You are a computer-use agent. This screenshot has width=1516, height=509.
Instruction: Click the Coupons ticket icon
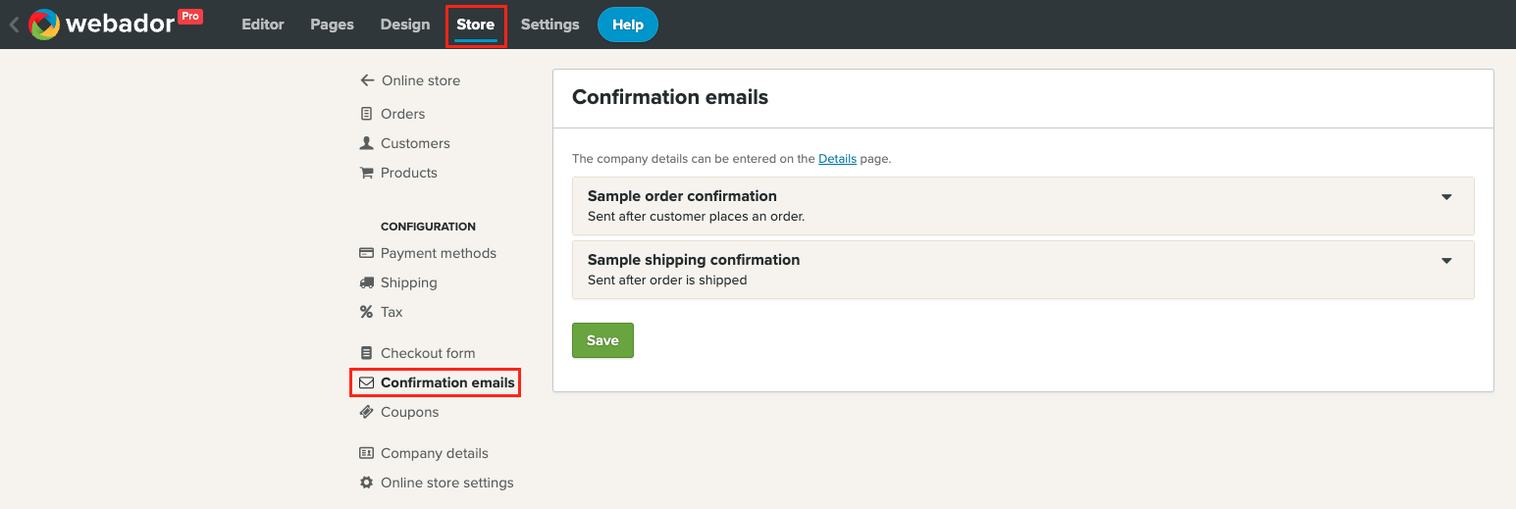coord(366,412)
